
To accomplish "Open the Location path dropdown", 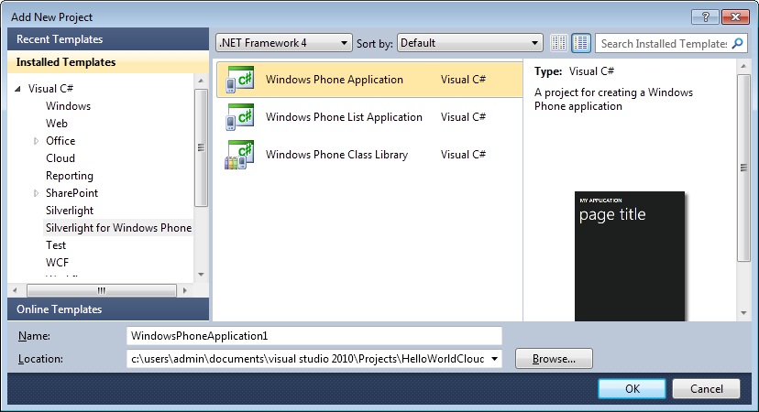I will 496,359.
